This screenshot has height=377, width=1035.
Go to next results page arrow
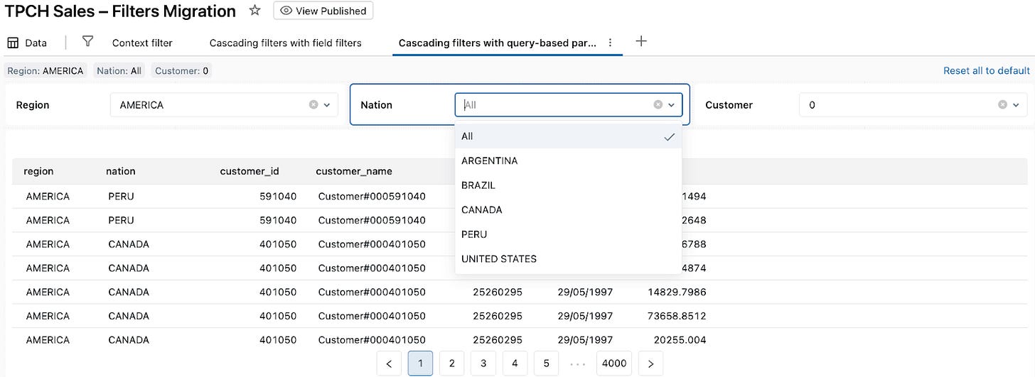point(650,364)
